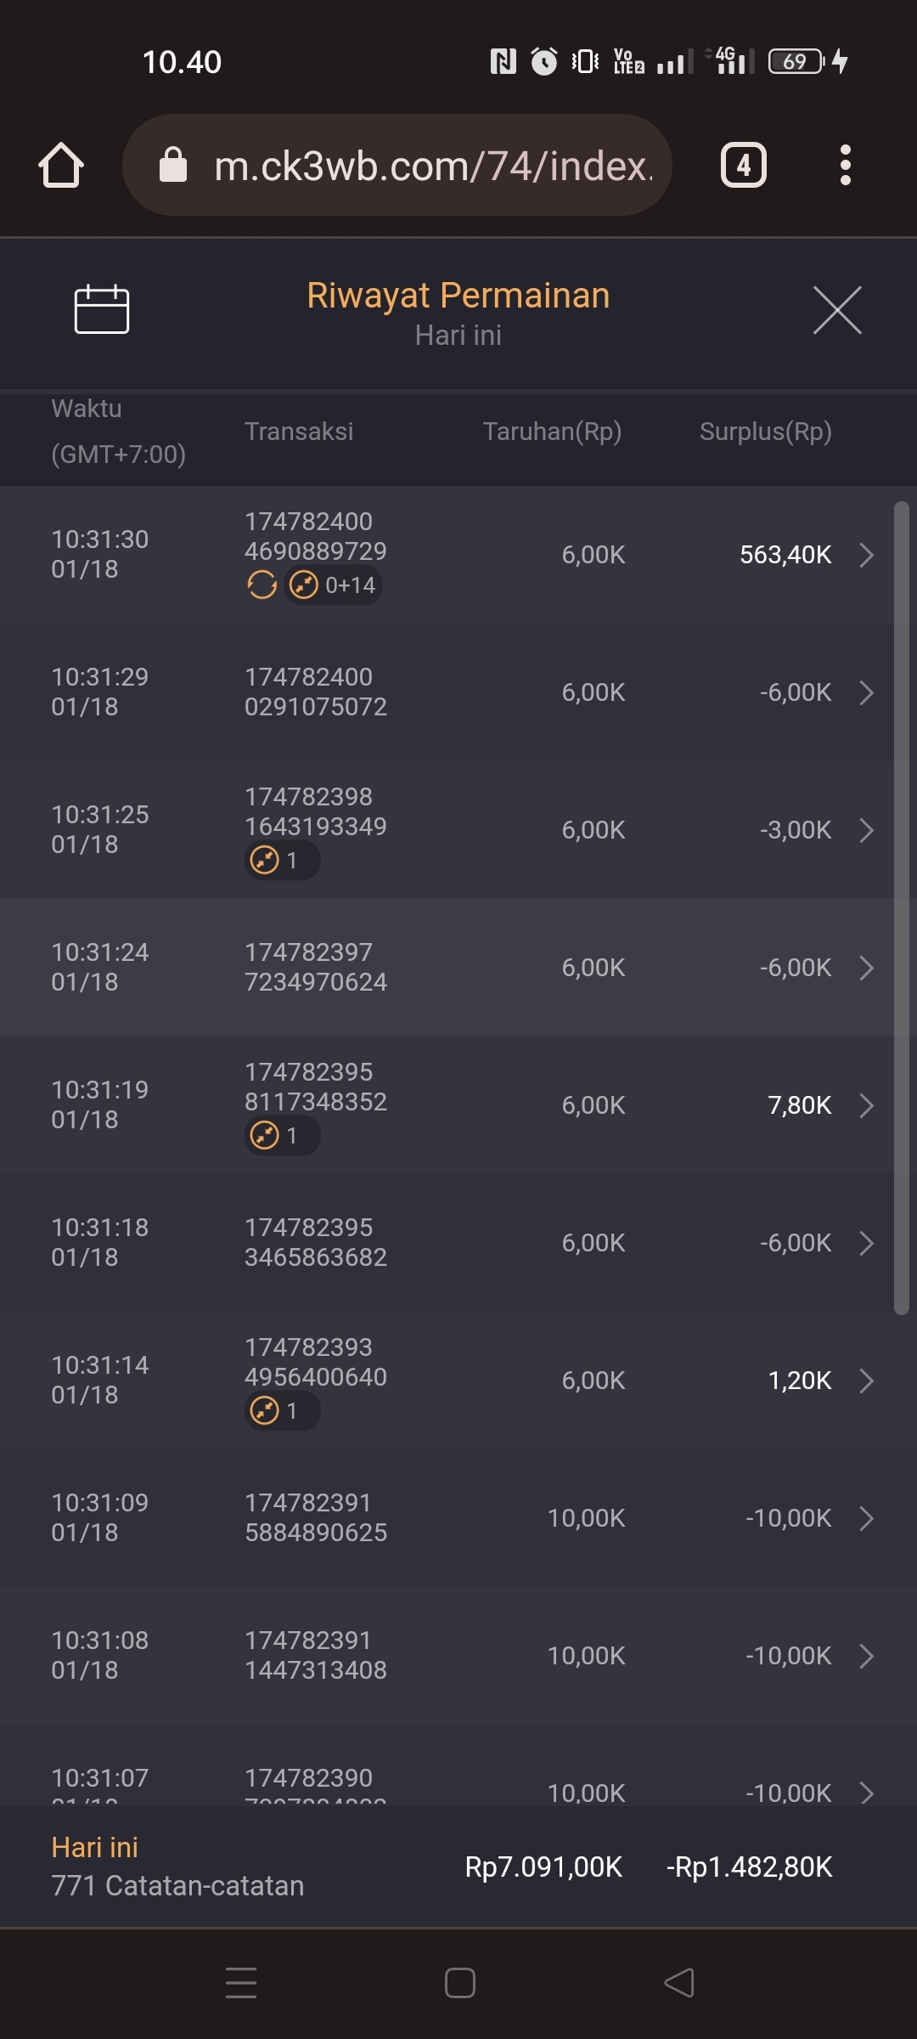Close the Riwayat Permainan panel

pos(837,310)
